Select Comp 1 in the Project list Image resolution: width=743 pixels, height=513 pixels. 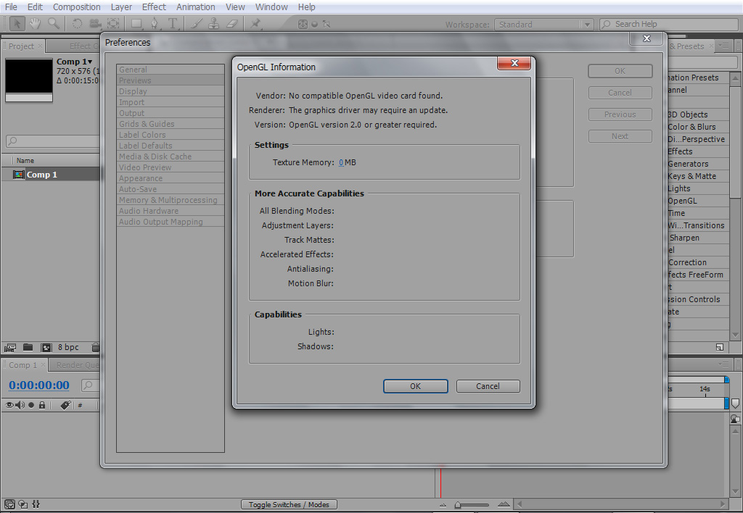[51, 175]
